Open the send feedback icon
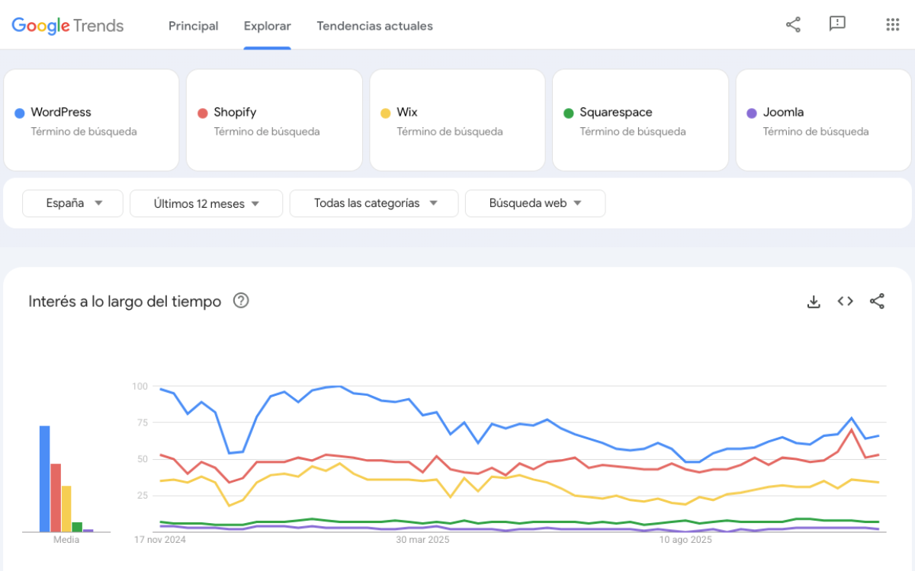The width and height of the screenshot is (915, 571). 837,24
